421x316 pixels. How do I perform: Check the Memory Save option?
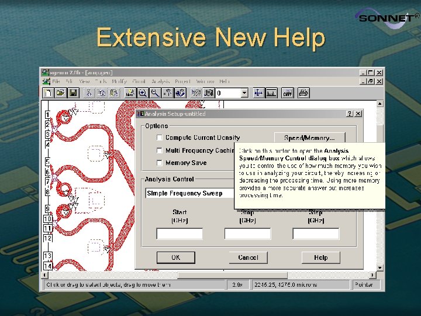159,163
